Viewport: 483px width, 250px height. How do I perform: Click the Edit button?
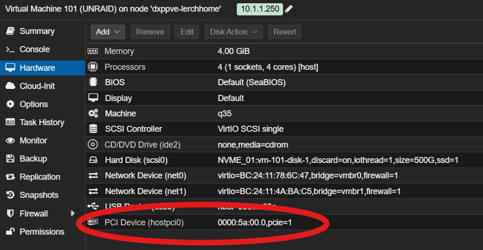tap(187, 32)
